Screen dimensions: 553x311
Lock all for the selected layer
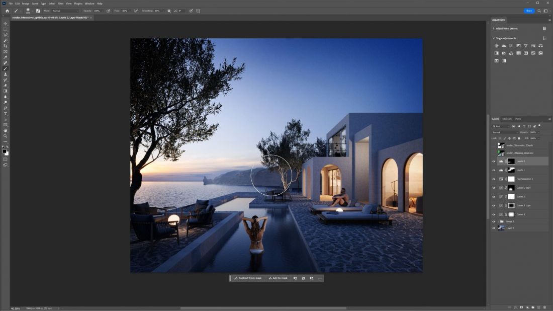click(x=519, y=138)
